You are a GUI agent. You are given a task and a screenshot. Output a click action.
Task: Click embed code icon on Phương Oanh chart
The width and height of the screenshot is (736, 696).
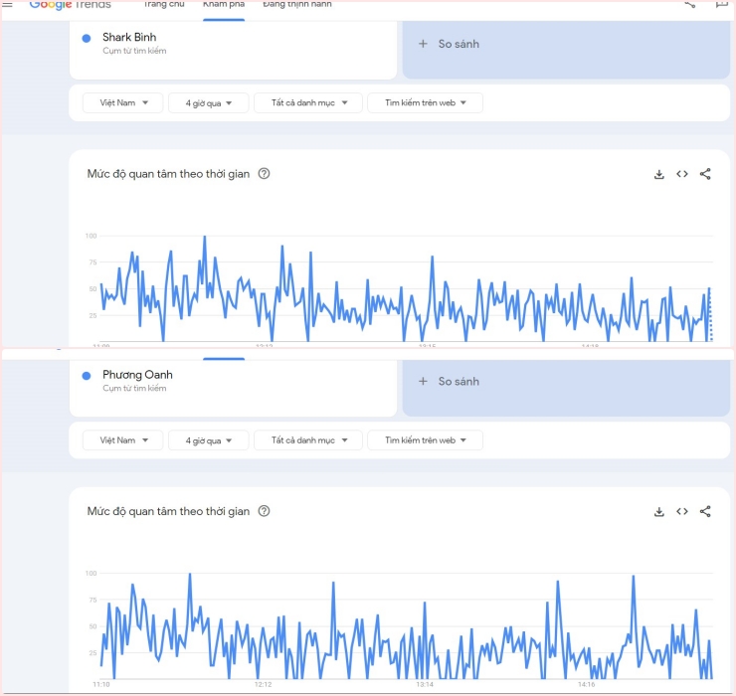click(x=682, y=511)
